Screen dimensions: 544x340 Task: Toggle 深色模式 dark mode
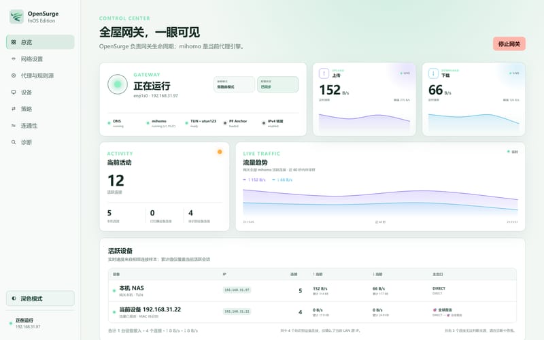(x=40, y=299)
